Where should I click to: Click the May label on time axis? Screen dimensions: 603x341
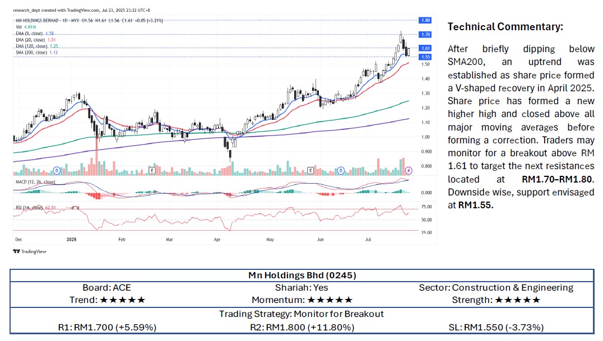[x=270, y=240]
